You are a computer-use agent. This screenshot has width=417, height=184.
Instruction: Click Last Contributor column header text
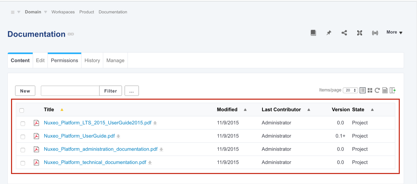(x=281, y=110)
